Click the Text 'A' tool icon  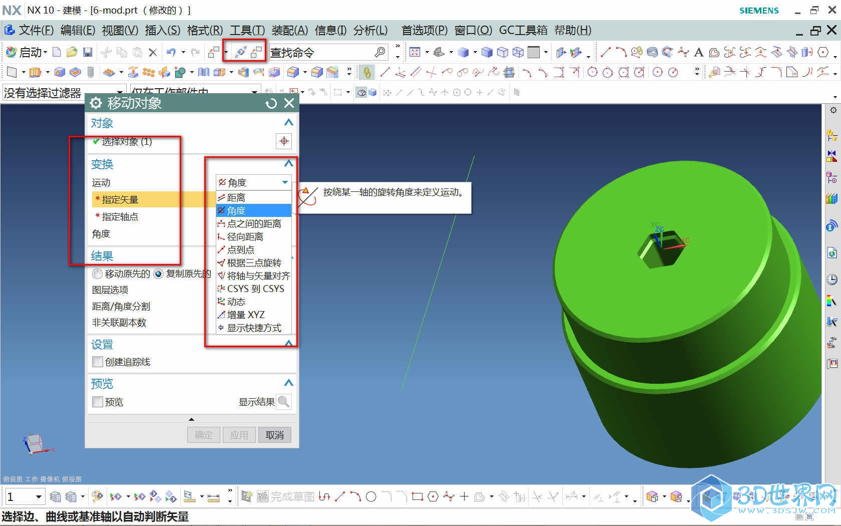click(699, 52)
